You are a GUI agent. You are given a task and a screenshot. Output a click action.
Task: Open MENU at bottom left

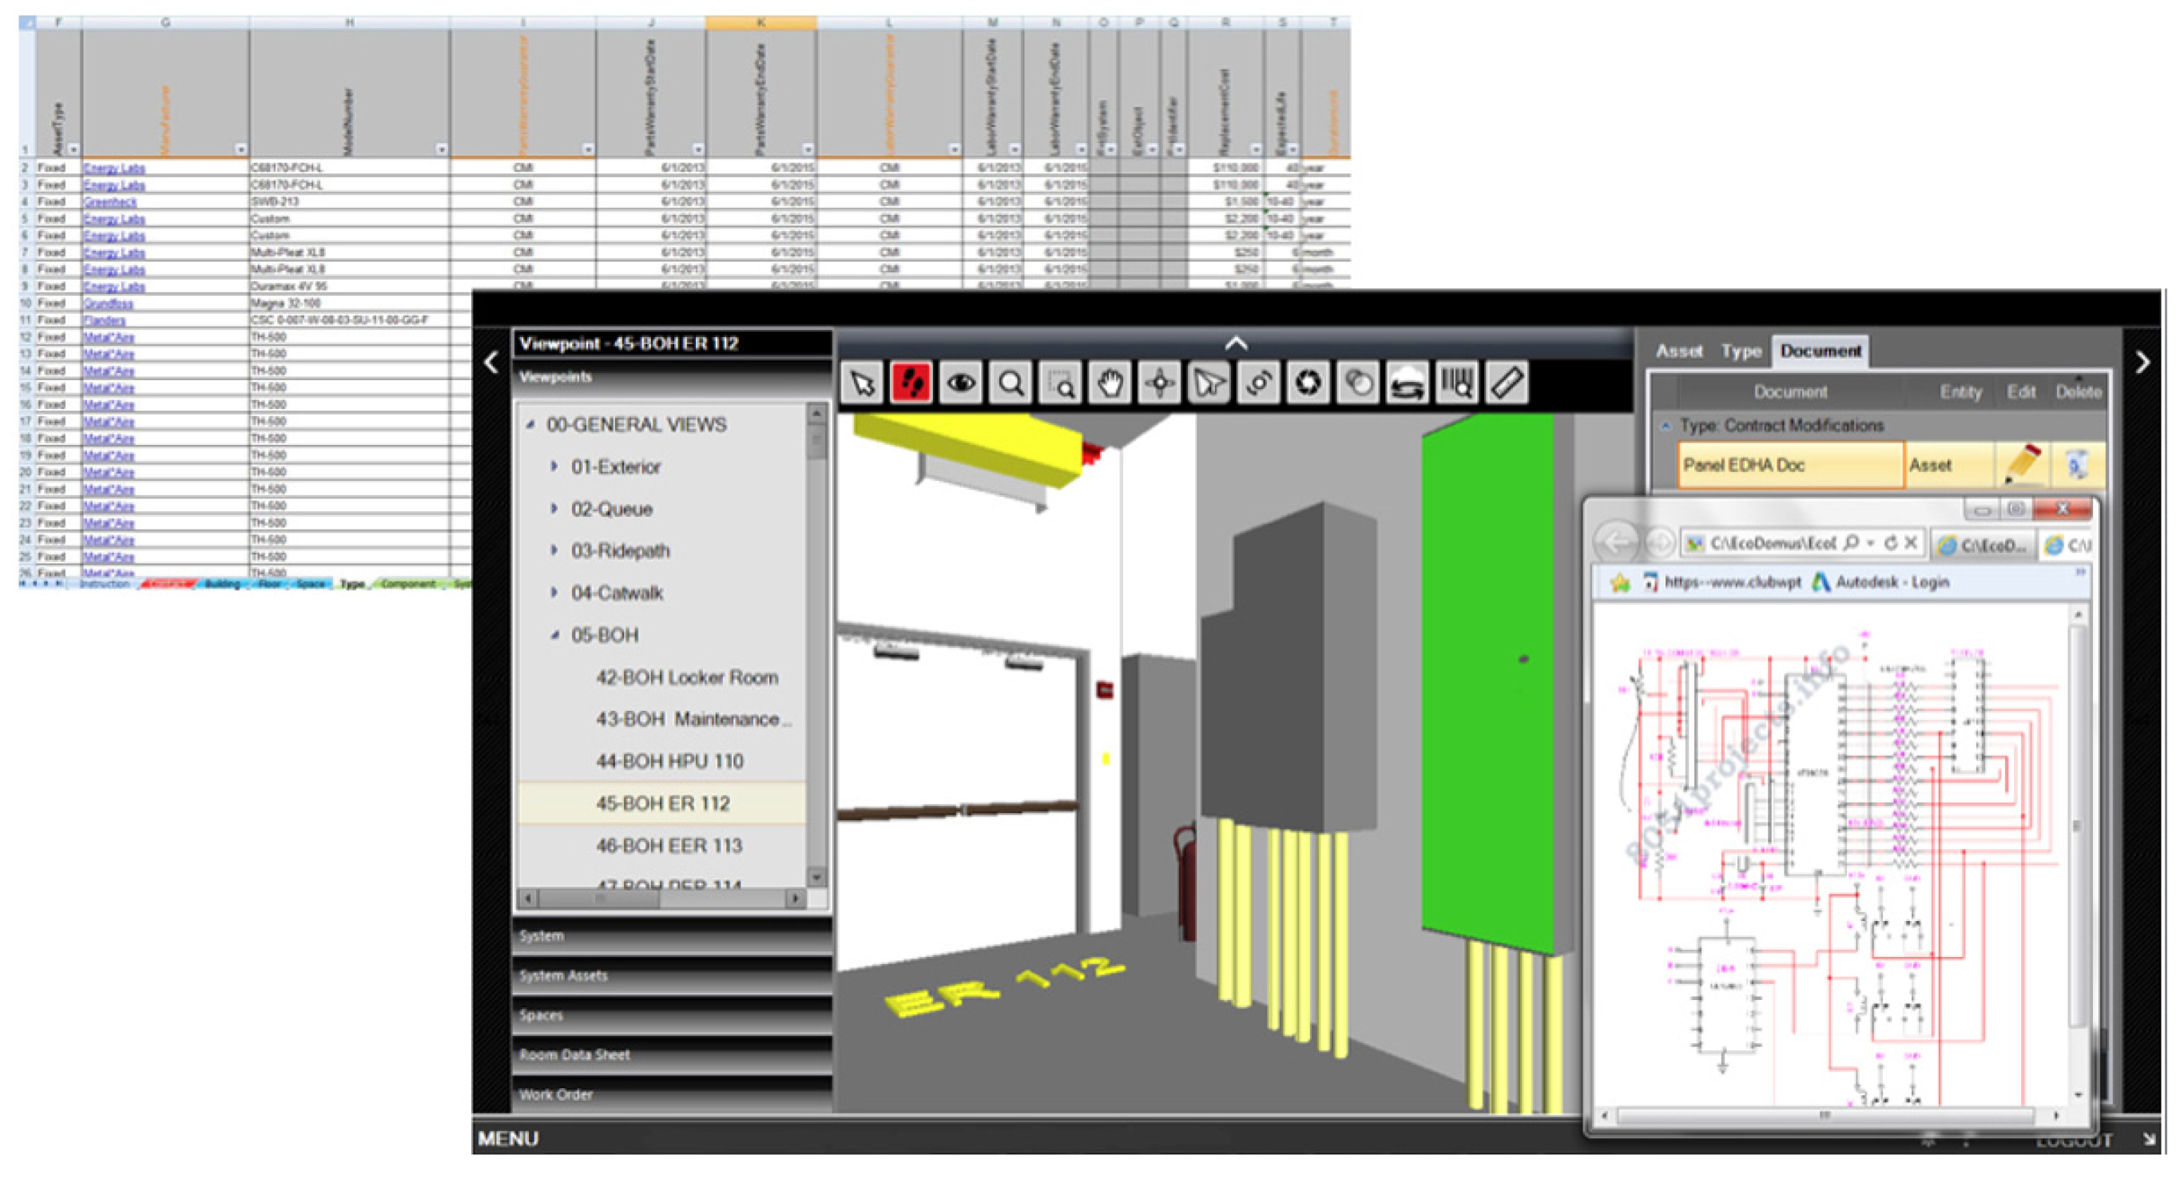pyautogui.click(x=508, y=1138)
